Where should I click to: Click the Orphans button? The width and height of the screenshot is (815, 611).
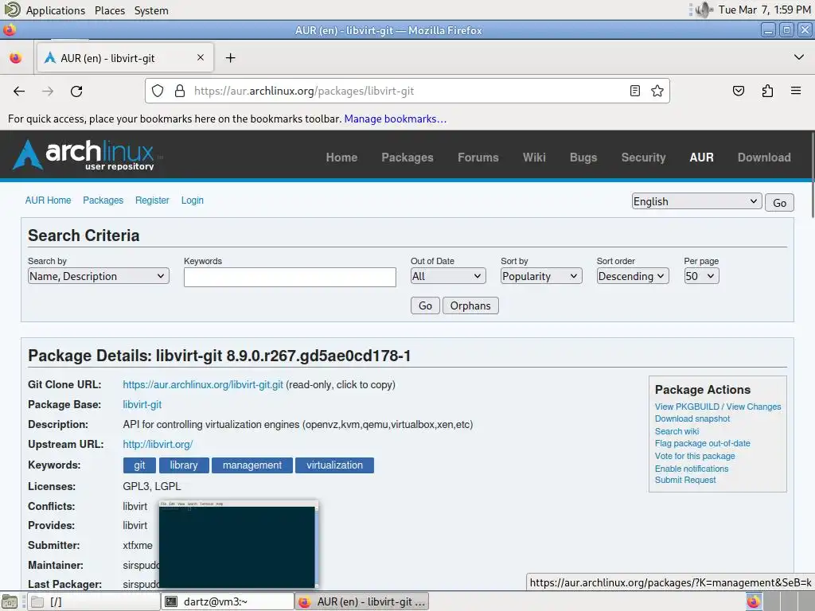pyautogui.click(x=470, y=305)
